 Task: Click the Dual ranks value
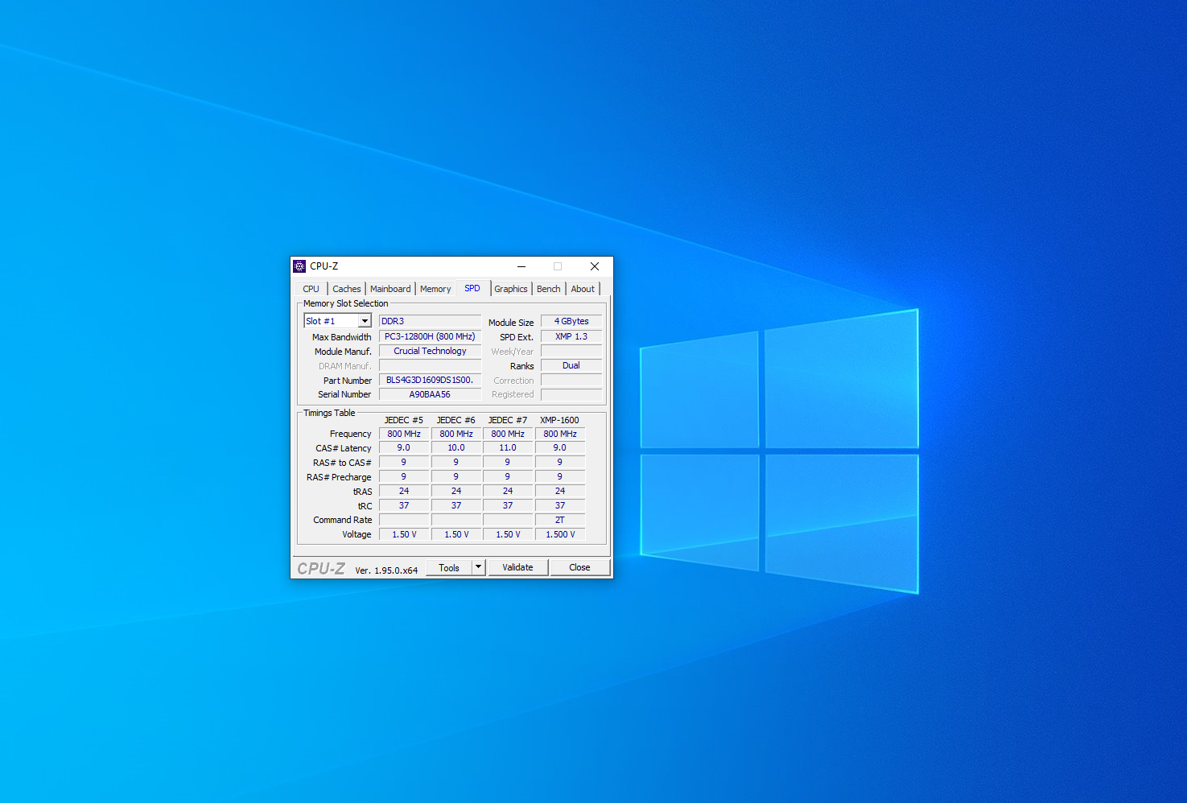[571, 365]
